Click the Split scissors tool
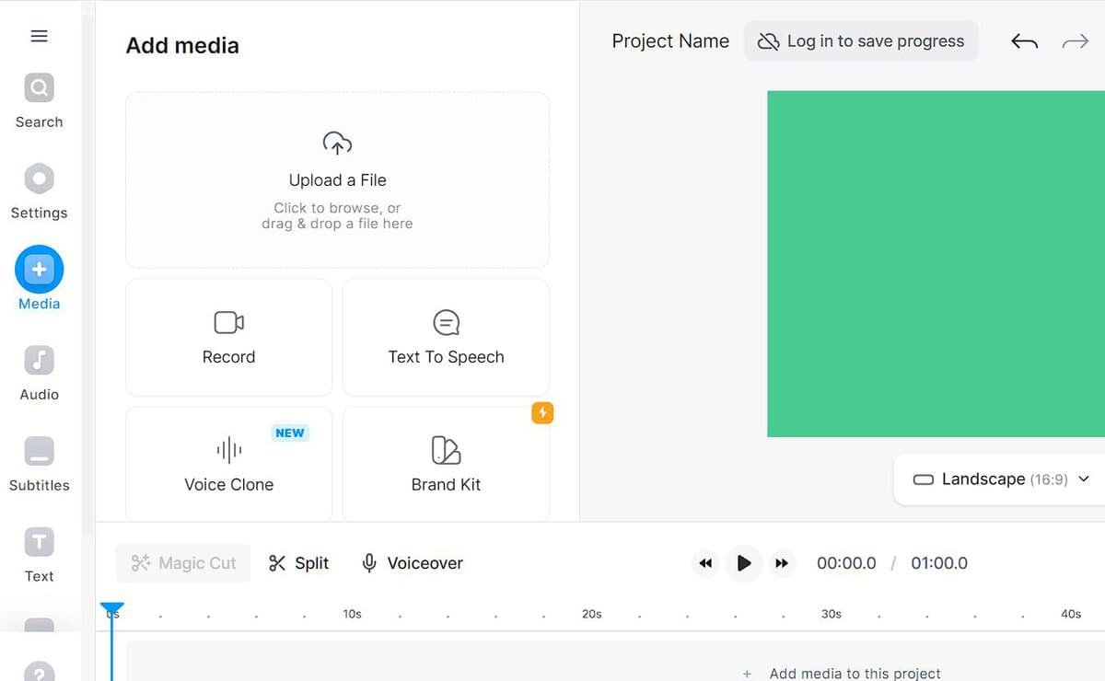 298,563
